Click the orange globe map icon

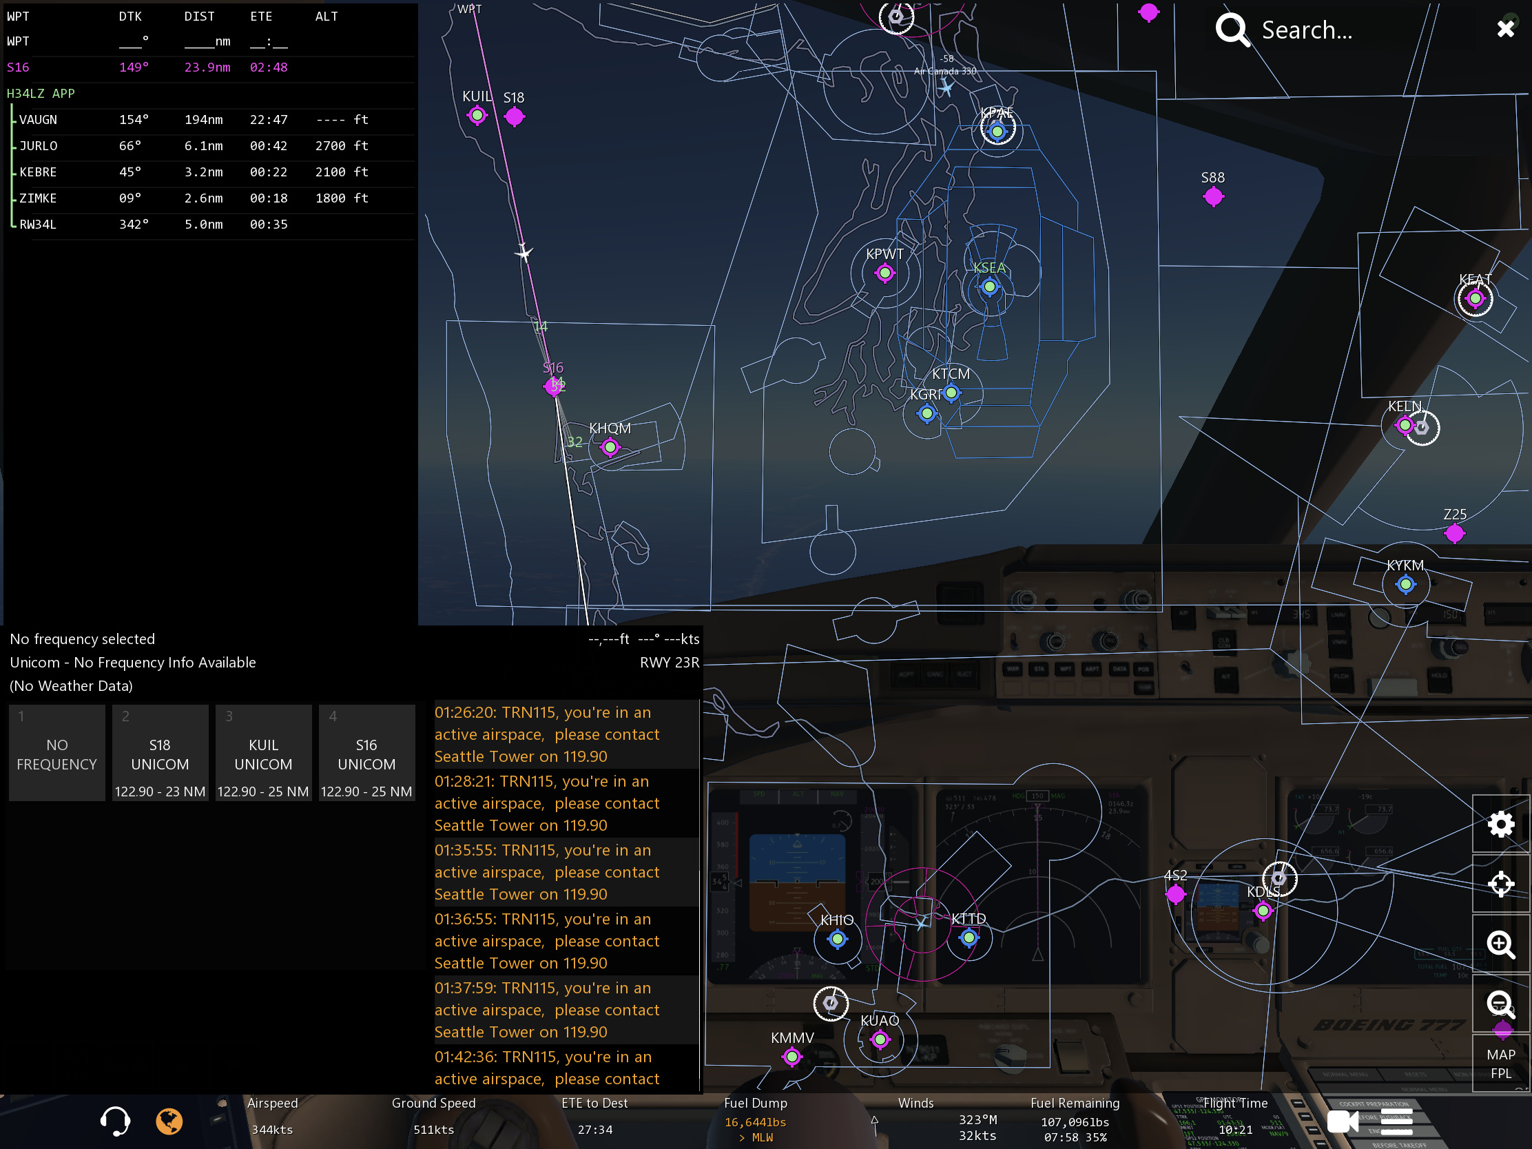169,1120
